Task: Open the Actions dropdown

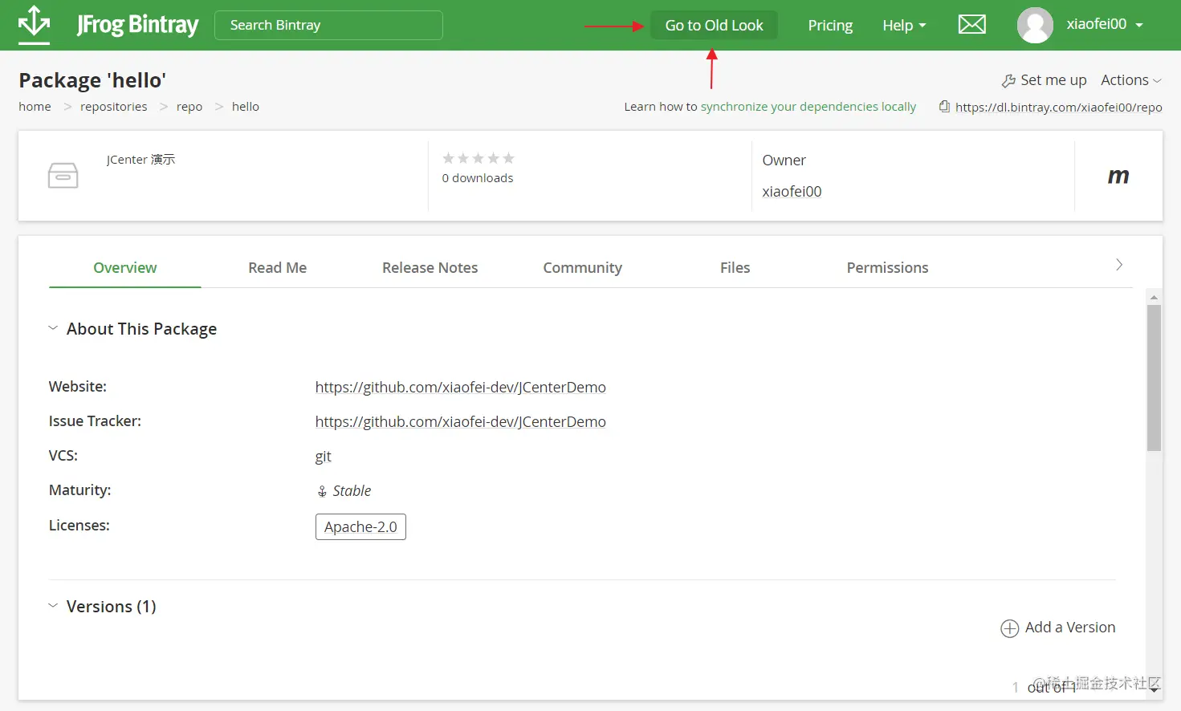Action: (1130, 80)
